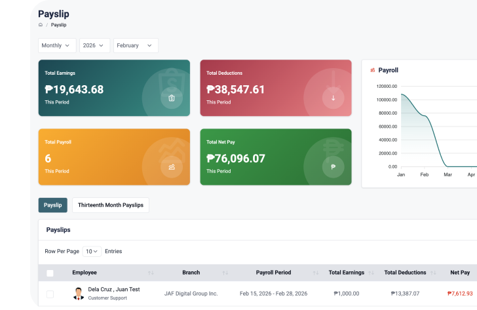The height and width of the screenshot is (310, 477).
Task: Click the Payslips table heading
Action: (58, 230)
